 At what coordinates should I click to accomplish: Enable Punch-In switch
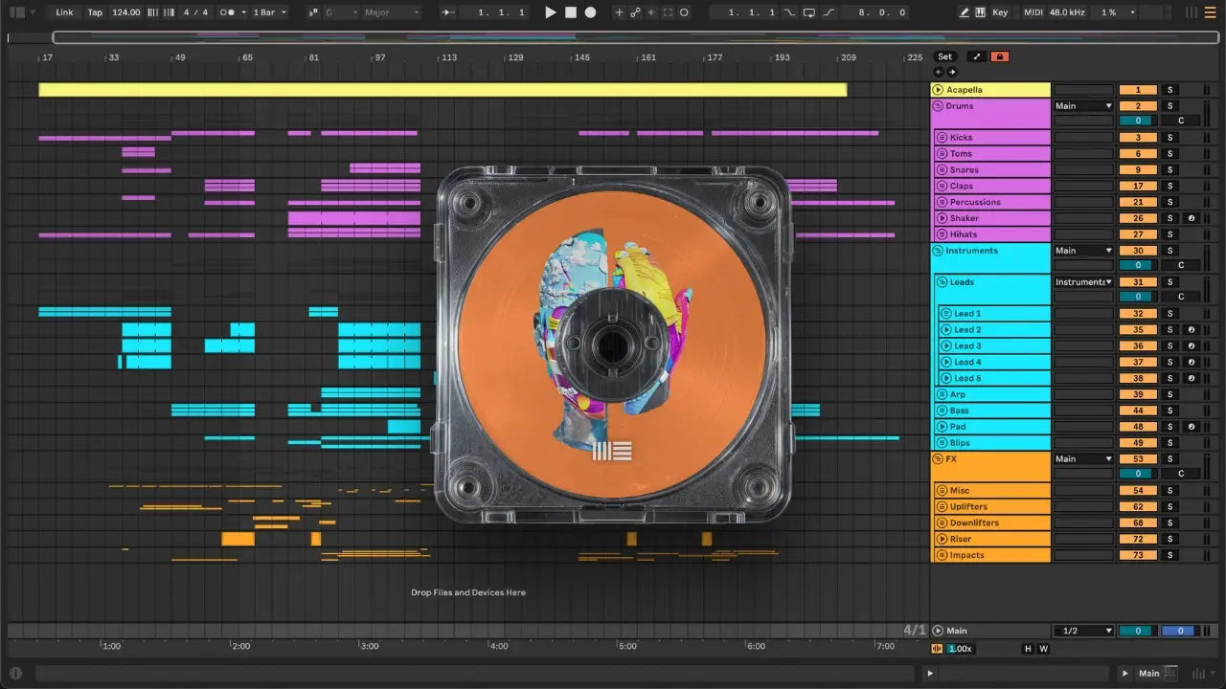[x=789, y=12]
